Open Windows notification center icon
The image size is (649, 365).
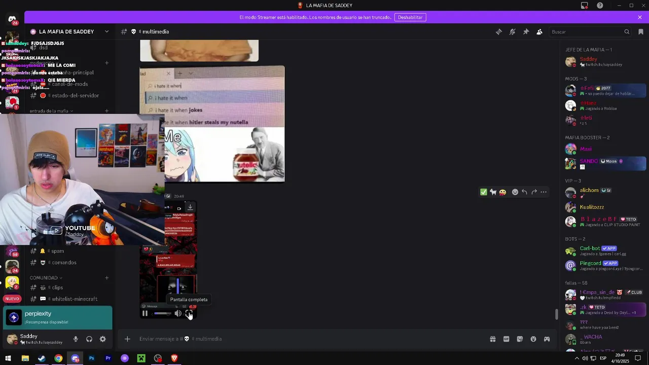[x=638, y=358]
